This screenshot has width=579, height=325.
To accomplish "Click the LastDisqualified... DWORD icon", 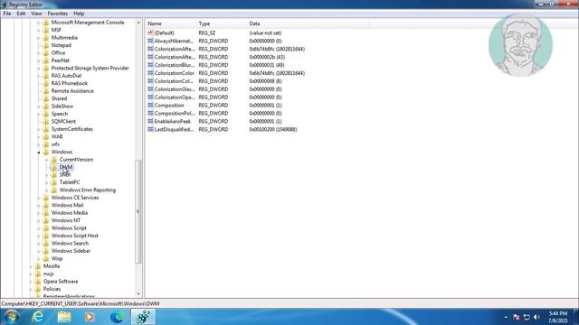I will pos(150,129).
